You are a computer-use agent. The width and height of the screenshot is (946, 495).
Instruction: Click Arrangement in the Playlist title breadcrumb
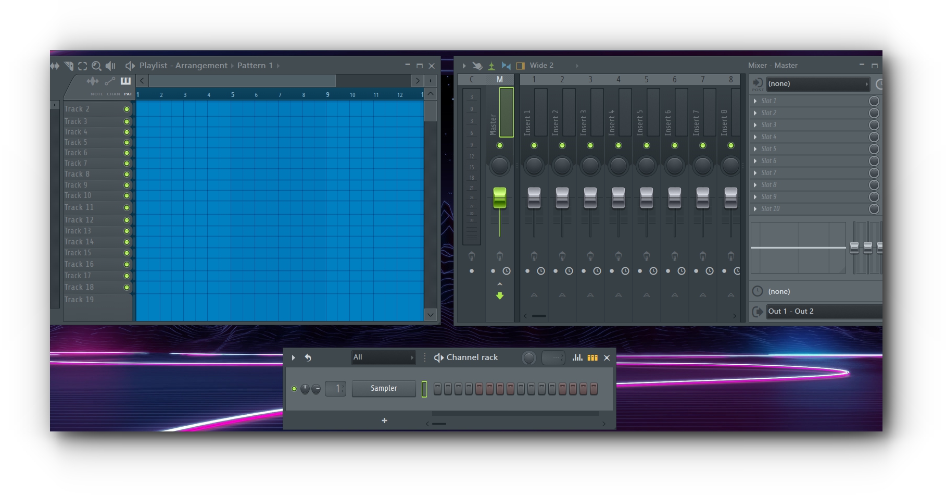click(x=201, y=66)
